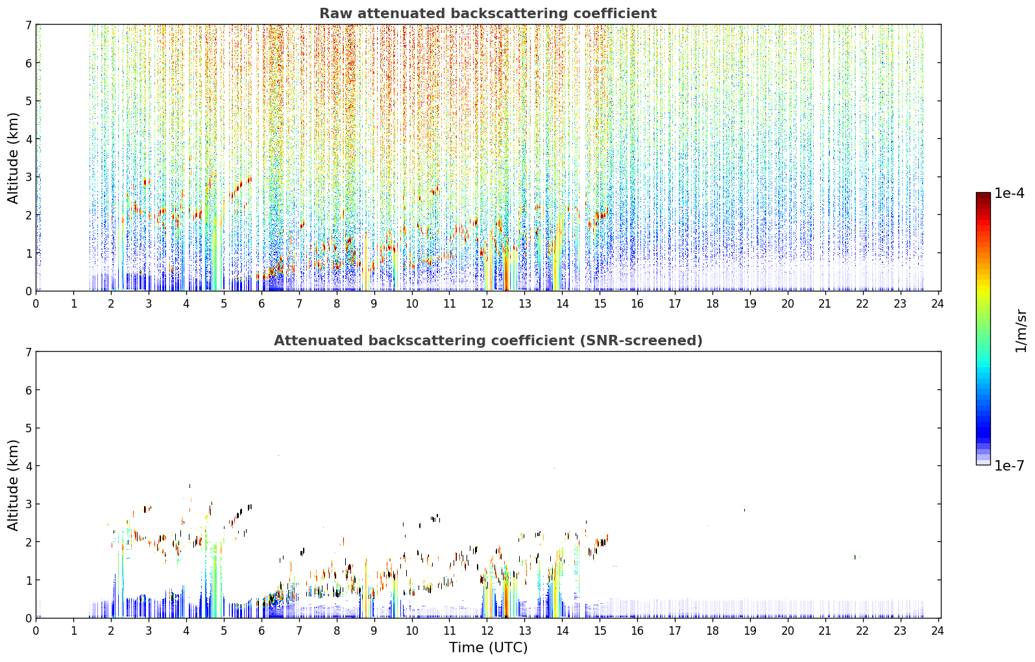
Task: Click the colorbar '1e-4' maximum label
Action: (1009, 193)
